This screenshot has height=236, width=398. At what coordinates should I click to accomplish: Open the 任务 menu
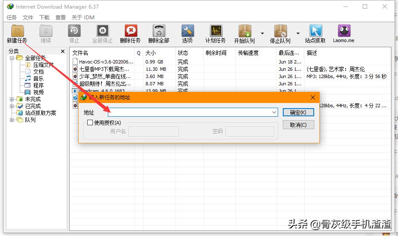tap(12, 18)
